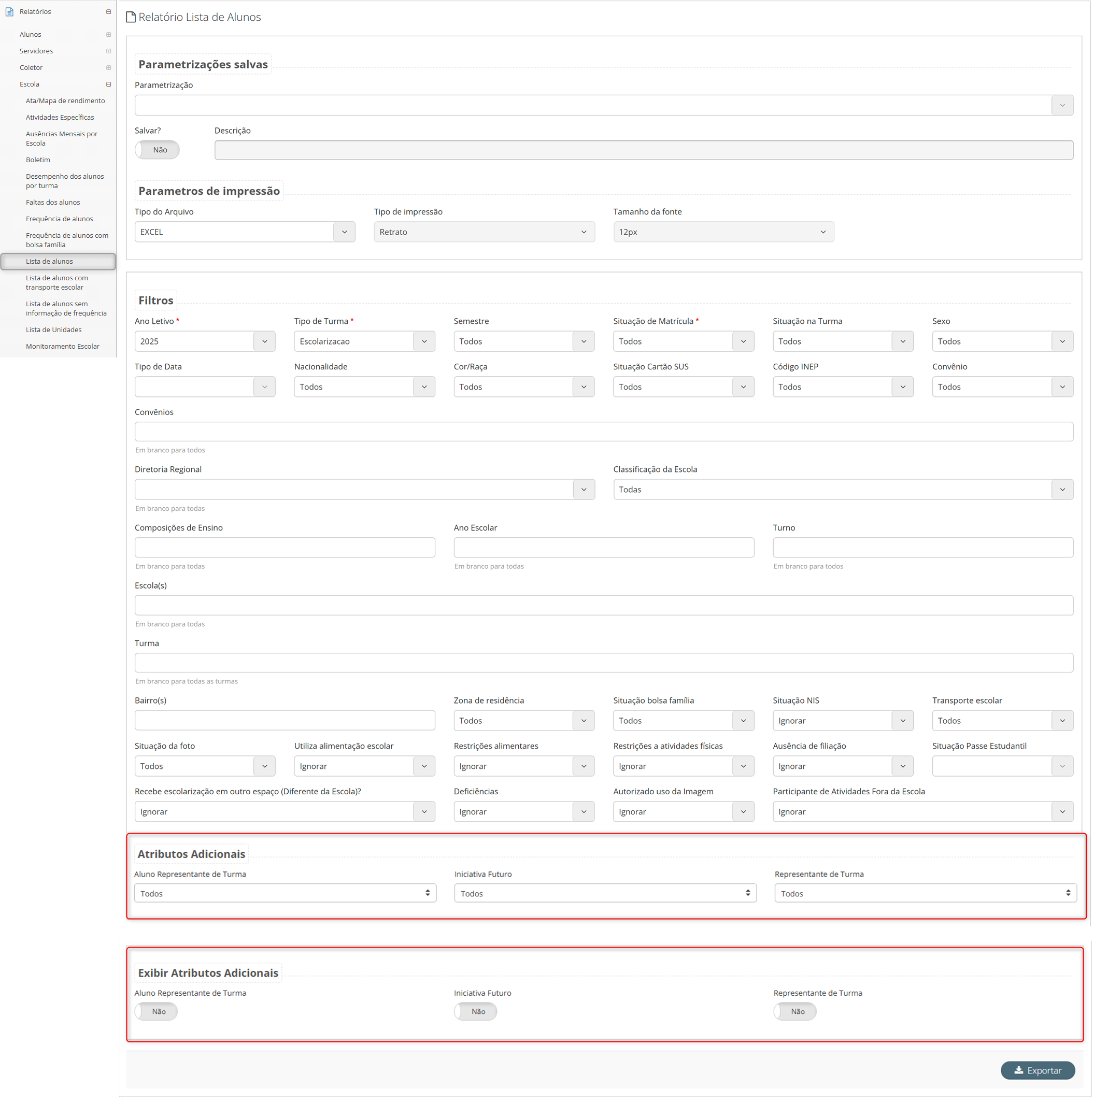
Task: Open the Ata/Mapa de rendimento report
Action: tap(65, 101)
